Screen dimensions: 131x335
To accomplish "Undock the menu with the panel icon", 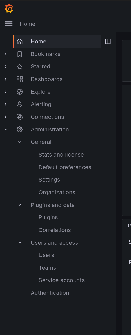I will (x=108, y=41).
